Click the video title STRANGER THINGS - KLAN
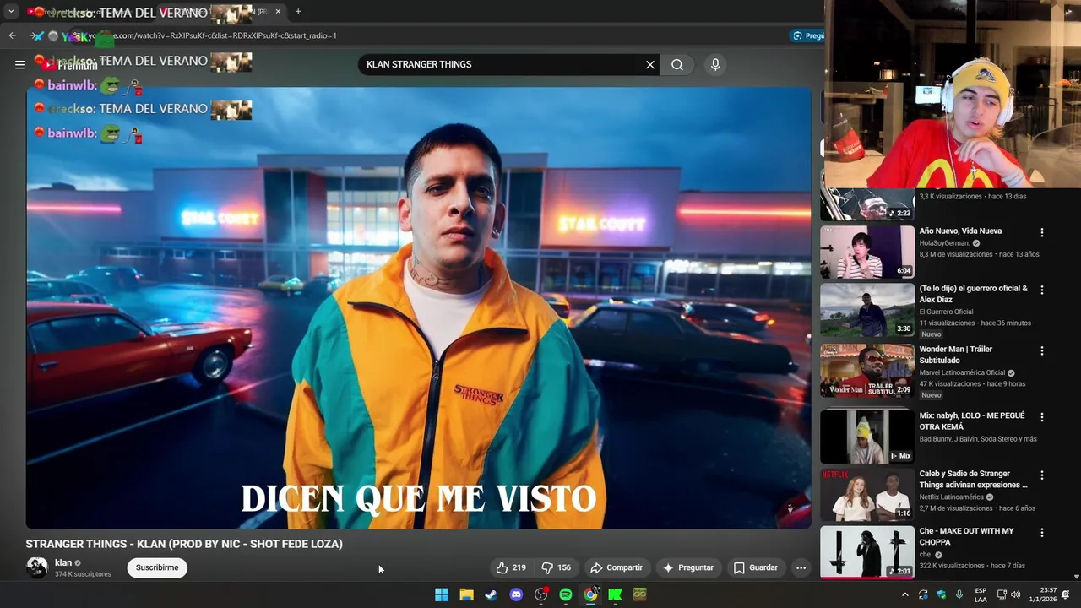Image resolution: width=1081 pixels, height=608 pixels. click(x=184, y=544)
